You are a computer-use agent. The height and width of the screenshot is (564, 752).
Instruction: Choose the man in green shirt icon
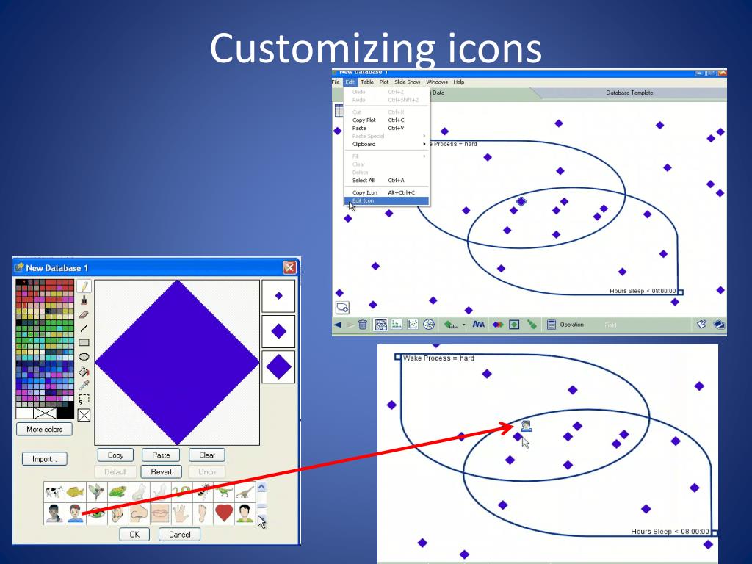click(x=245, y=513)
